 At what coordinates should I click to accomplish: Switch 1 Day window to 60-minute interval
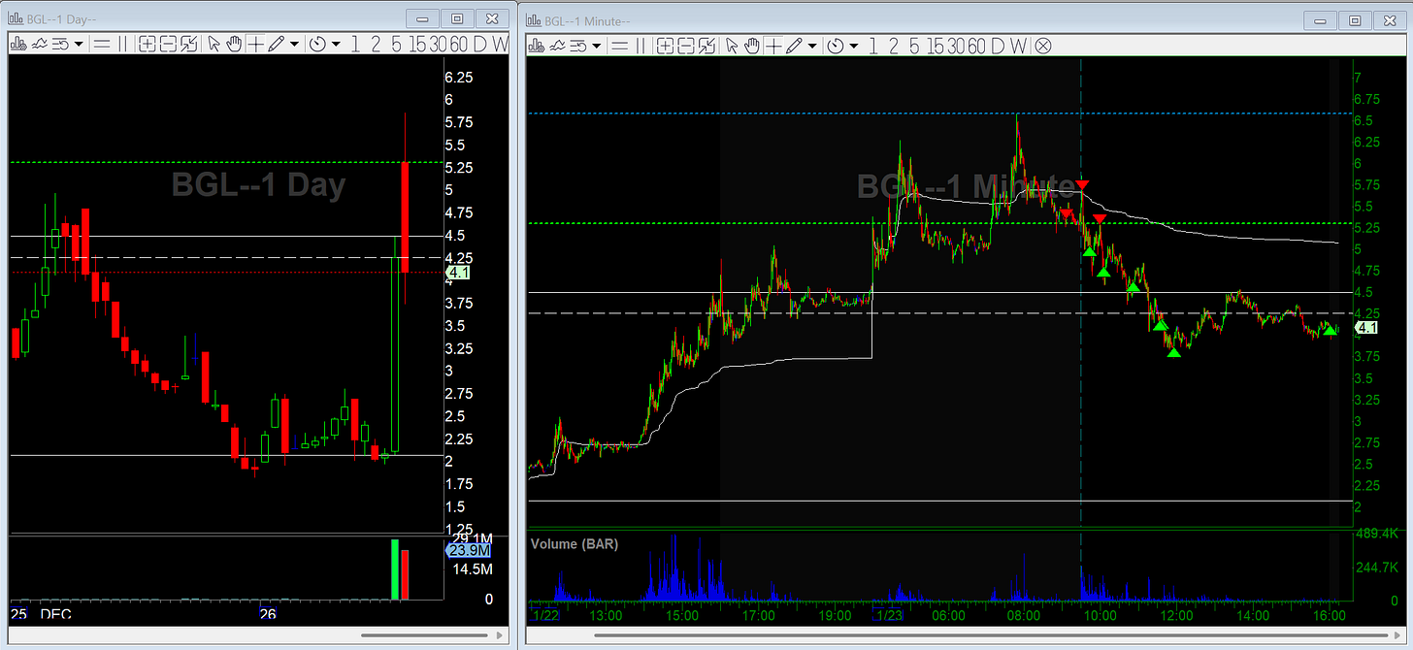[460, 44]
